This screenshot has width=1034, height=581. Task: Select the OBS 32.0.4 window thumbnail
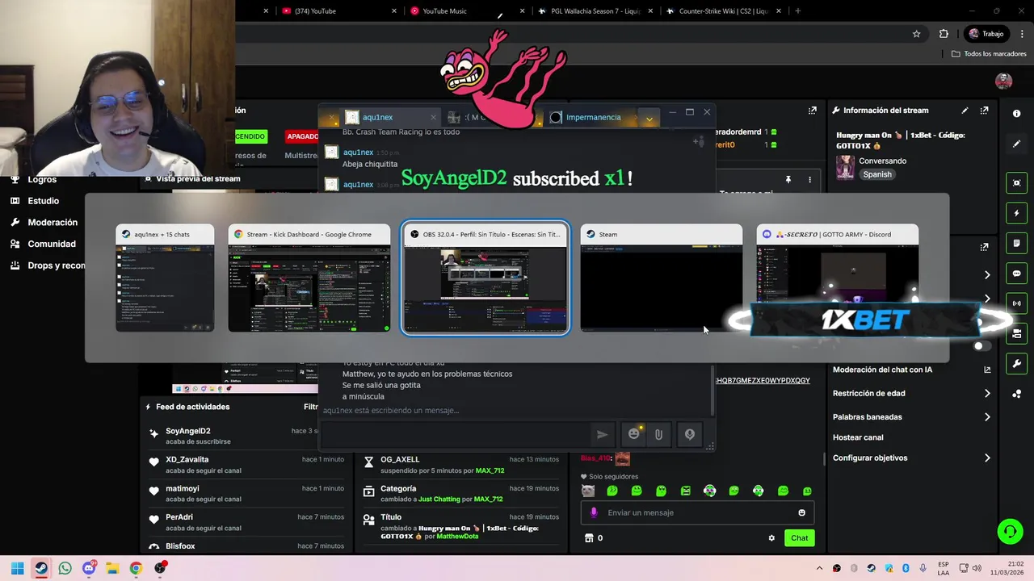pyautogui.click(x=485, y=278)
